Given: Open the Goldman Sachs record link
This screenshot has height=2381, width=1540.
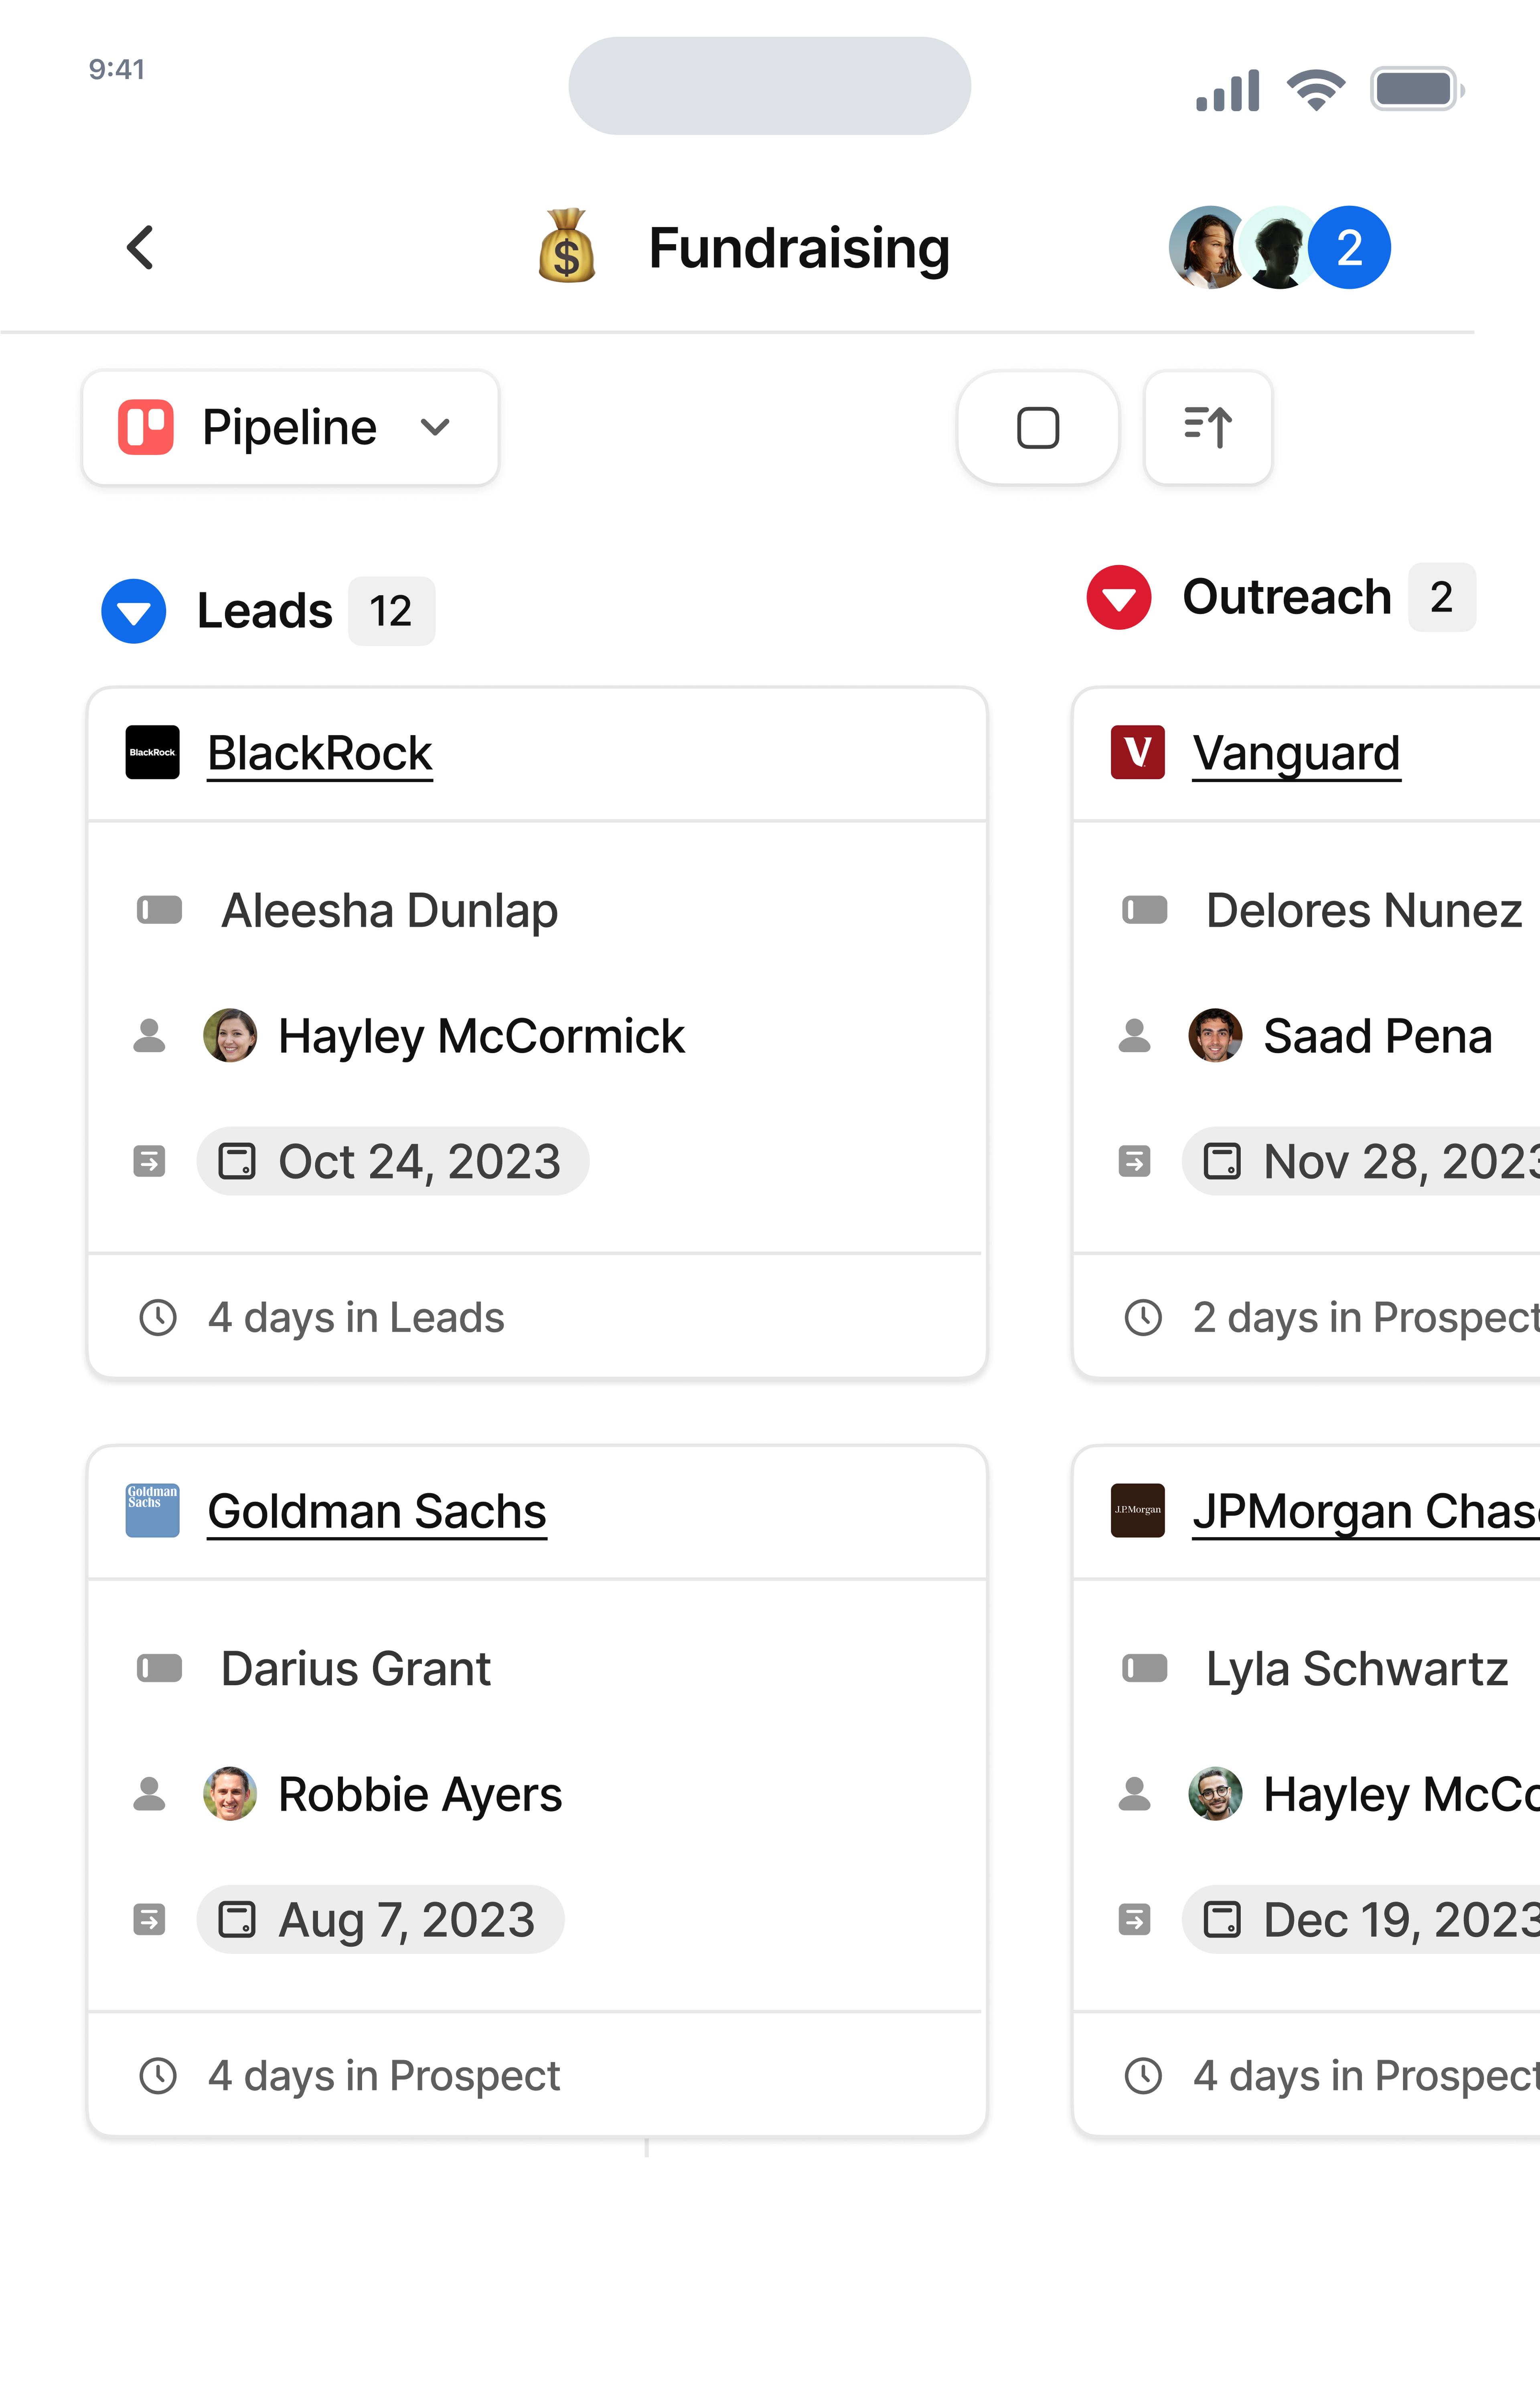Looking at the screenshot, I should pyautogui.click(x=377, y=1511).
